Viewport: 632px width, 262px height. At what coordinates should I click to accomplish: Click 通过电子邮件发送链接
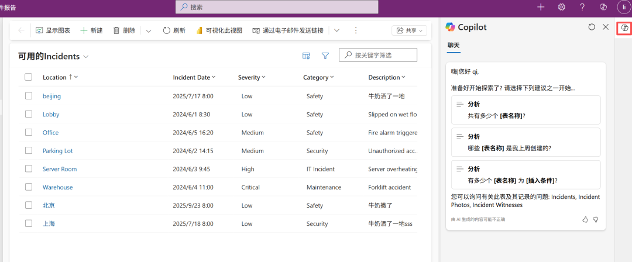288,30
